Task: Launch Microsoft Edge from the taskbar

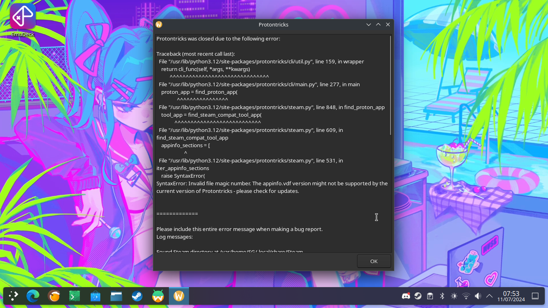Action: click(33, 296)
